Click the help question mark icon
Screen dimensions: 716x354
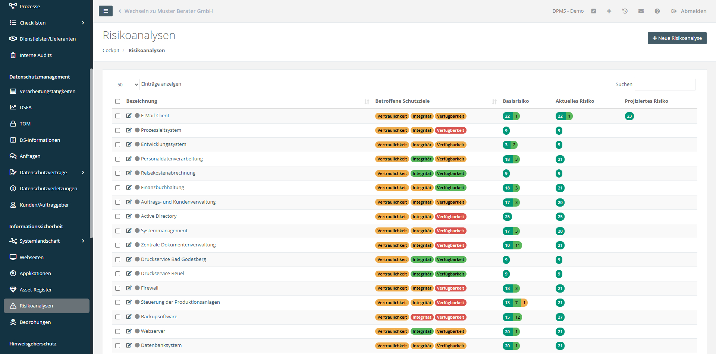tap(657, 11)
